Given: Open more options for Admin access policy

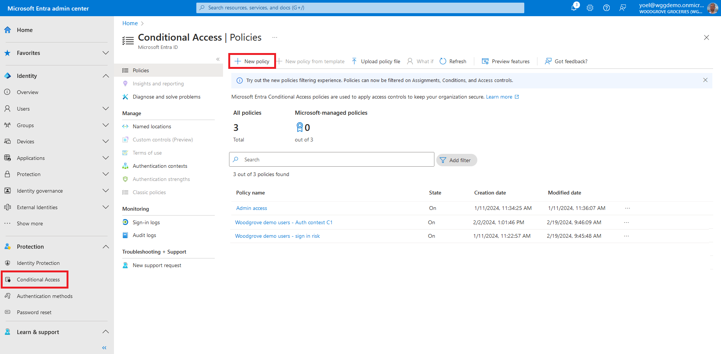Looking at the screenshot, I should 627,208.
